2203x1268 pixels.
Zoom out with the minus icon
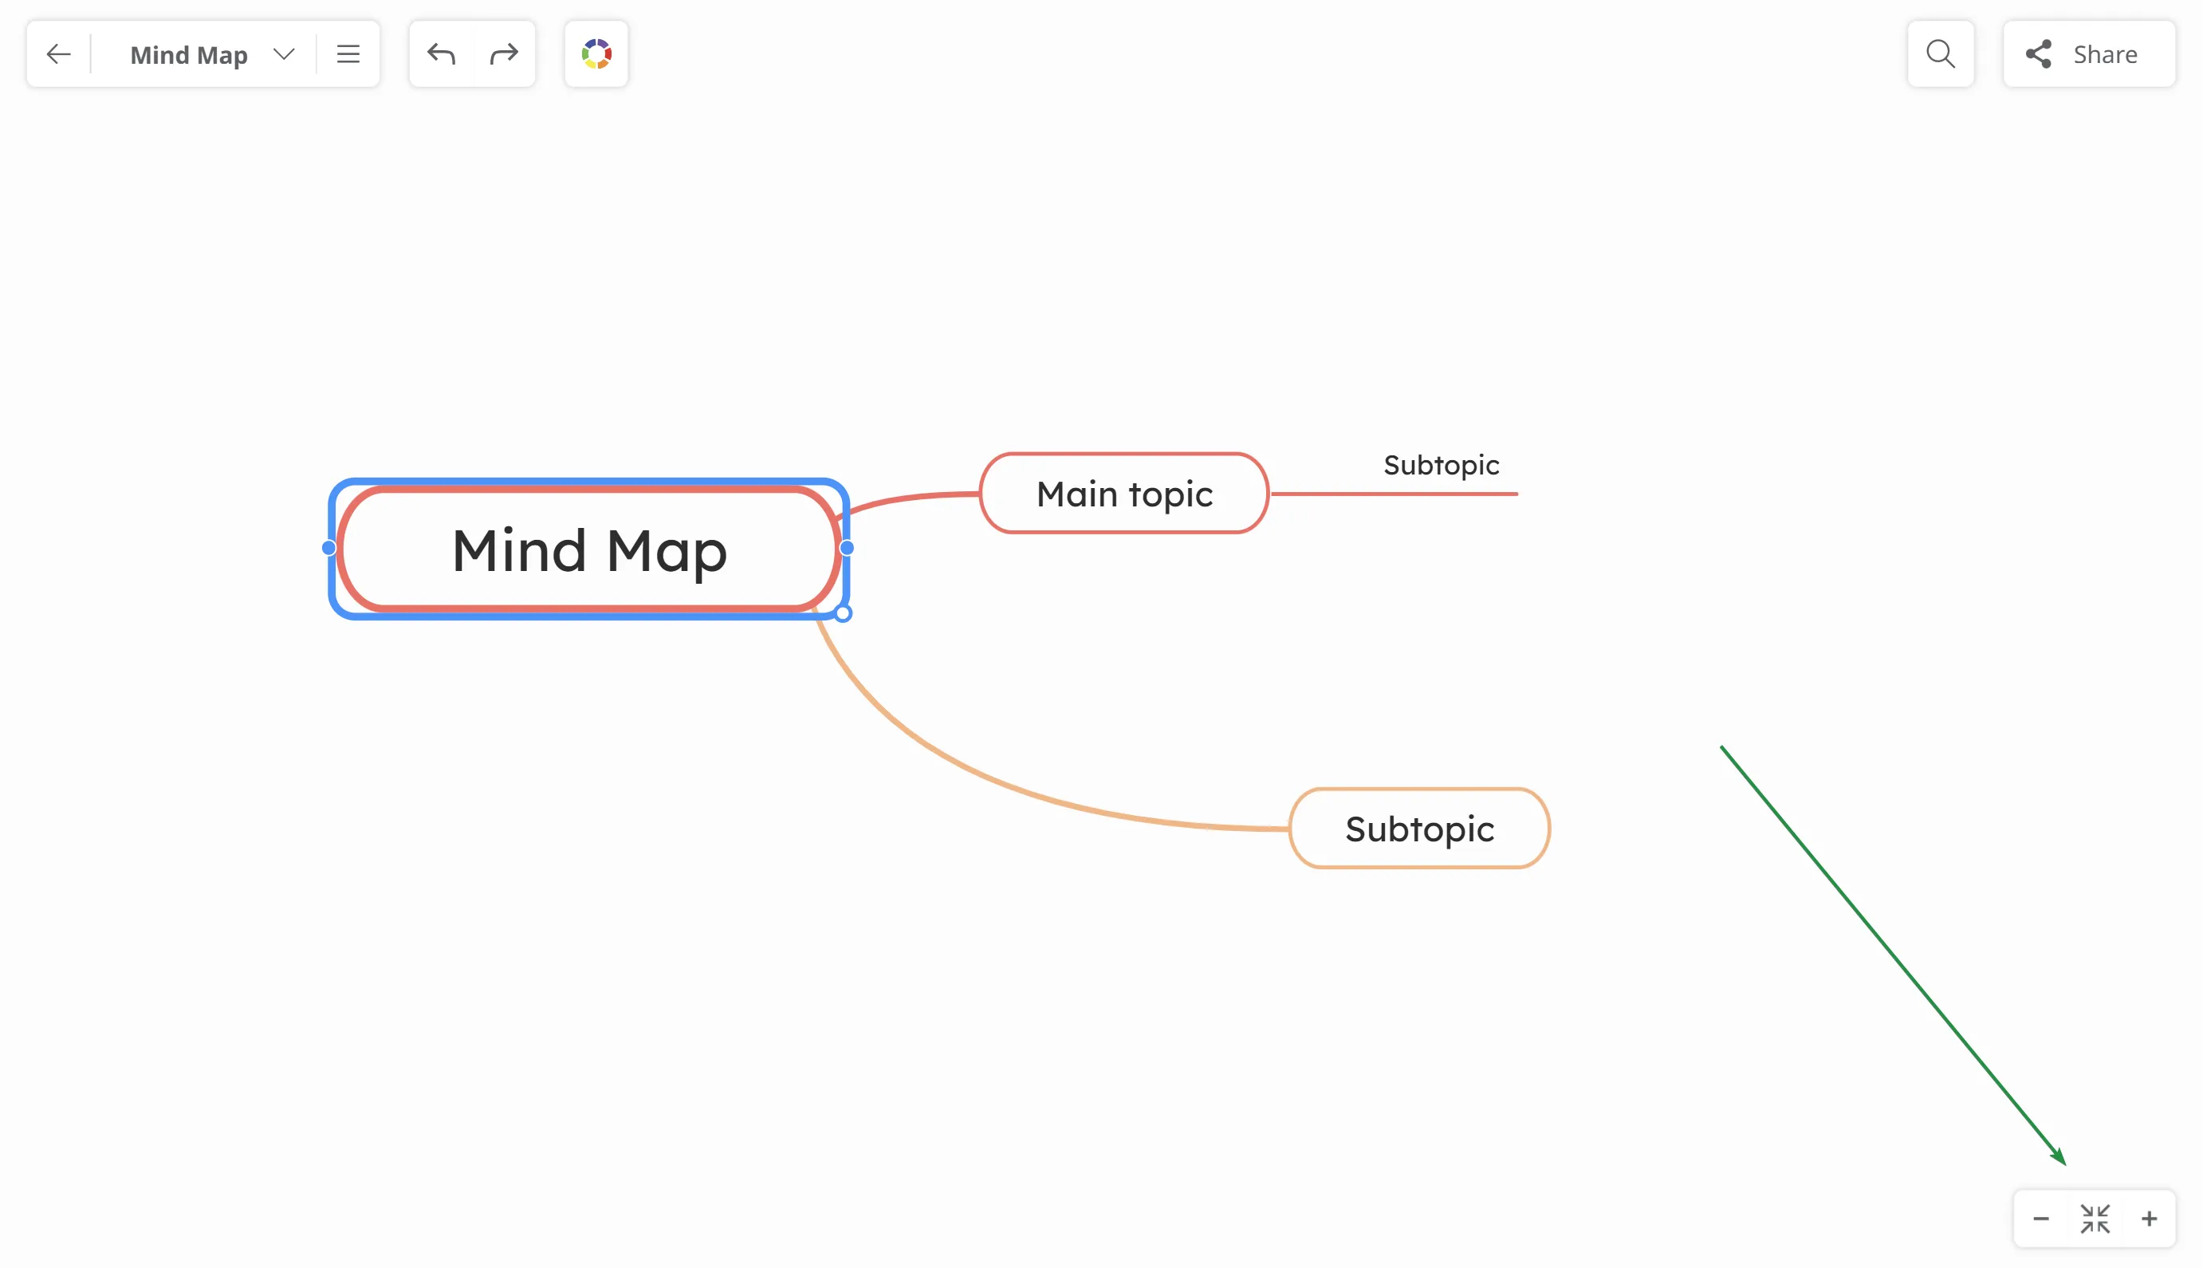2041,1219
